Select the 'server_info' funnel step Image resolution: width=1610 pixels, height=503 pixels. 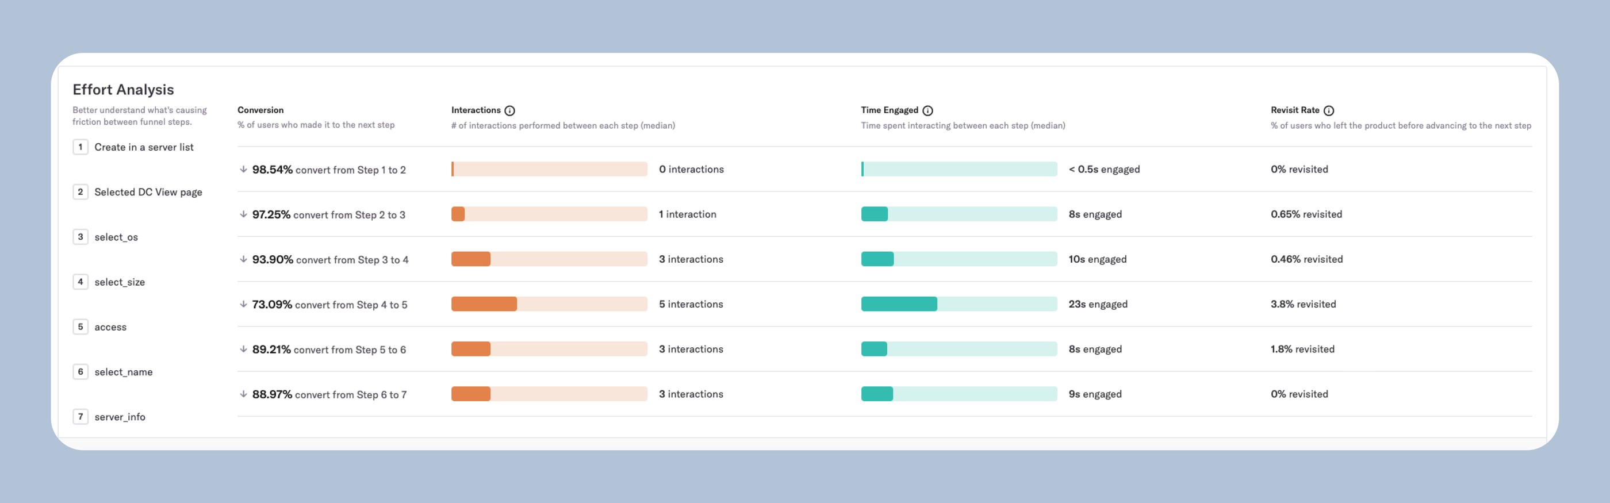click(120, 417)
